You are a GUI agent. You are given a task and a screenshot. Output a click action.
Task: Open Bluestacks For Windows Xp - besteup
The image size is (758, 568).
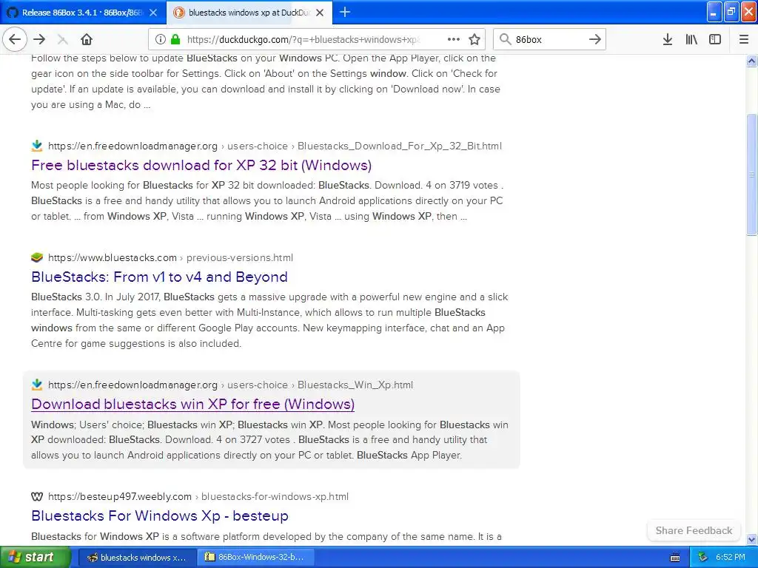click(160, 515)
